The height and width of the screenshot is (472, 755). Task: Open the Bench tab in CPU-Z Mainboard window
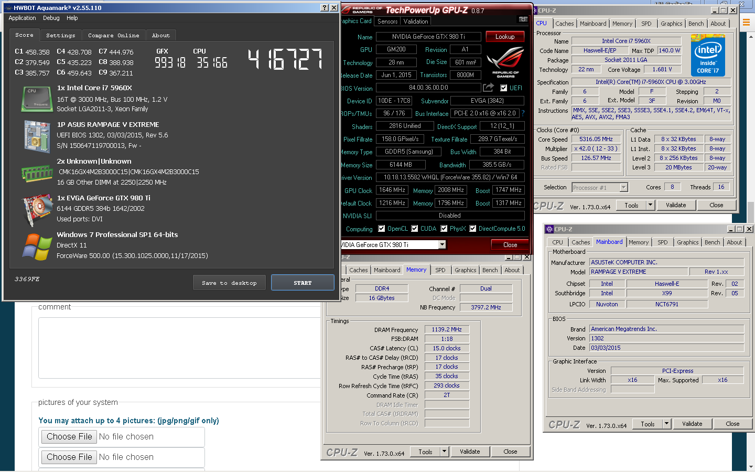tap(712, 242)
